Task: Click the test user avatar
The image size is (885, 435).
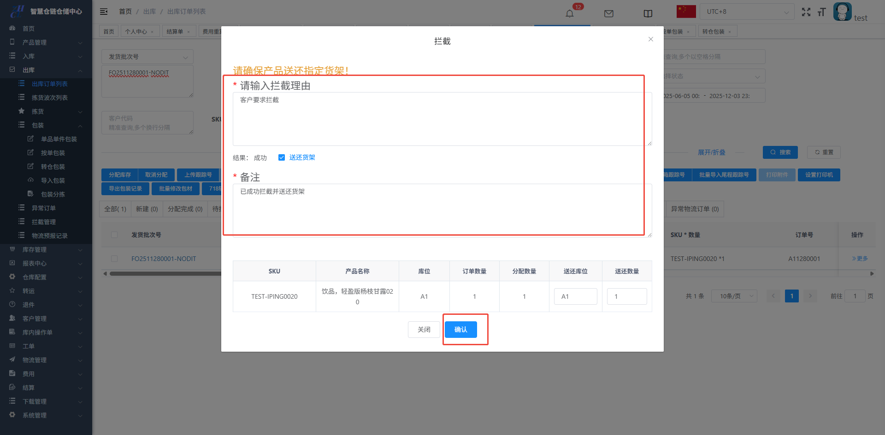Action: point(842,12)
